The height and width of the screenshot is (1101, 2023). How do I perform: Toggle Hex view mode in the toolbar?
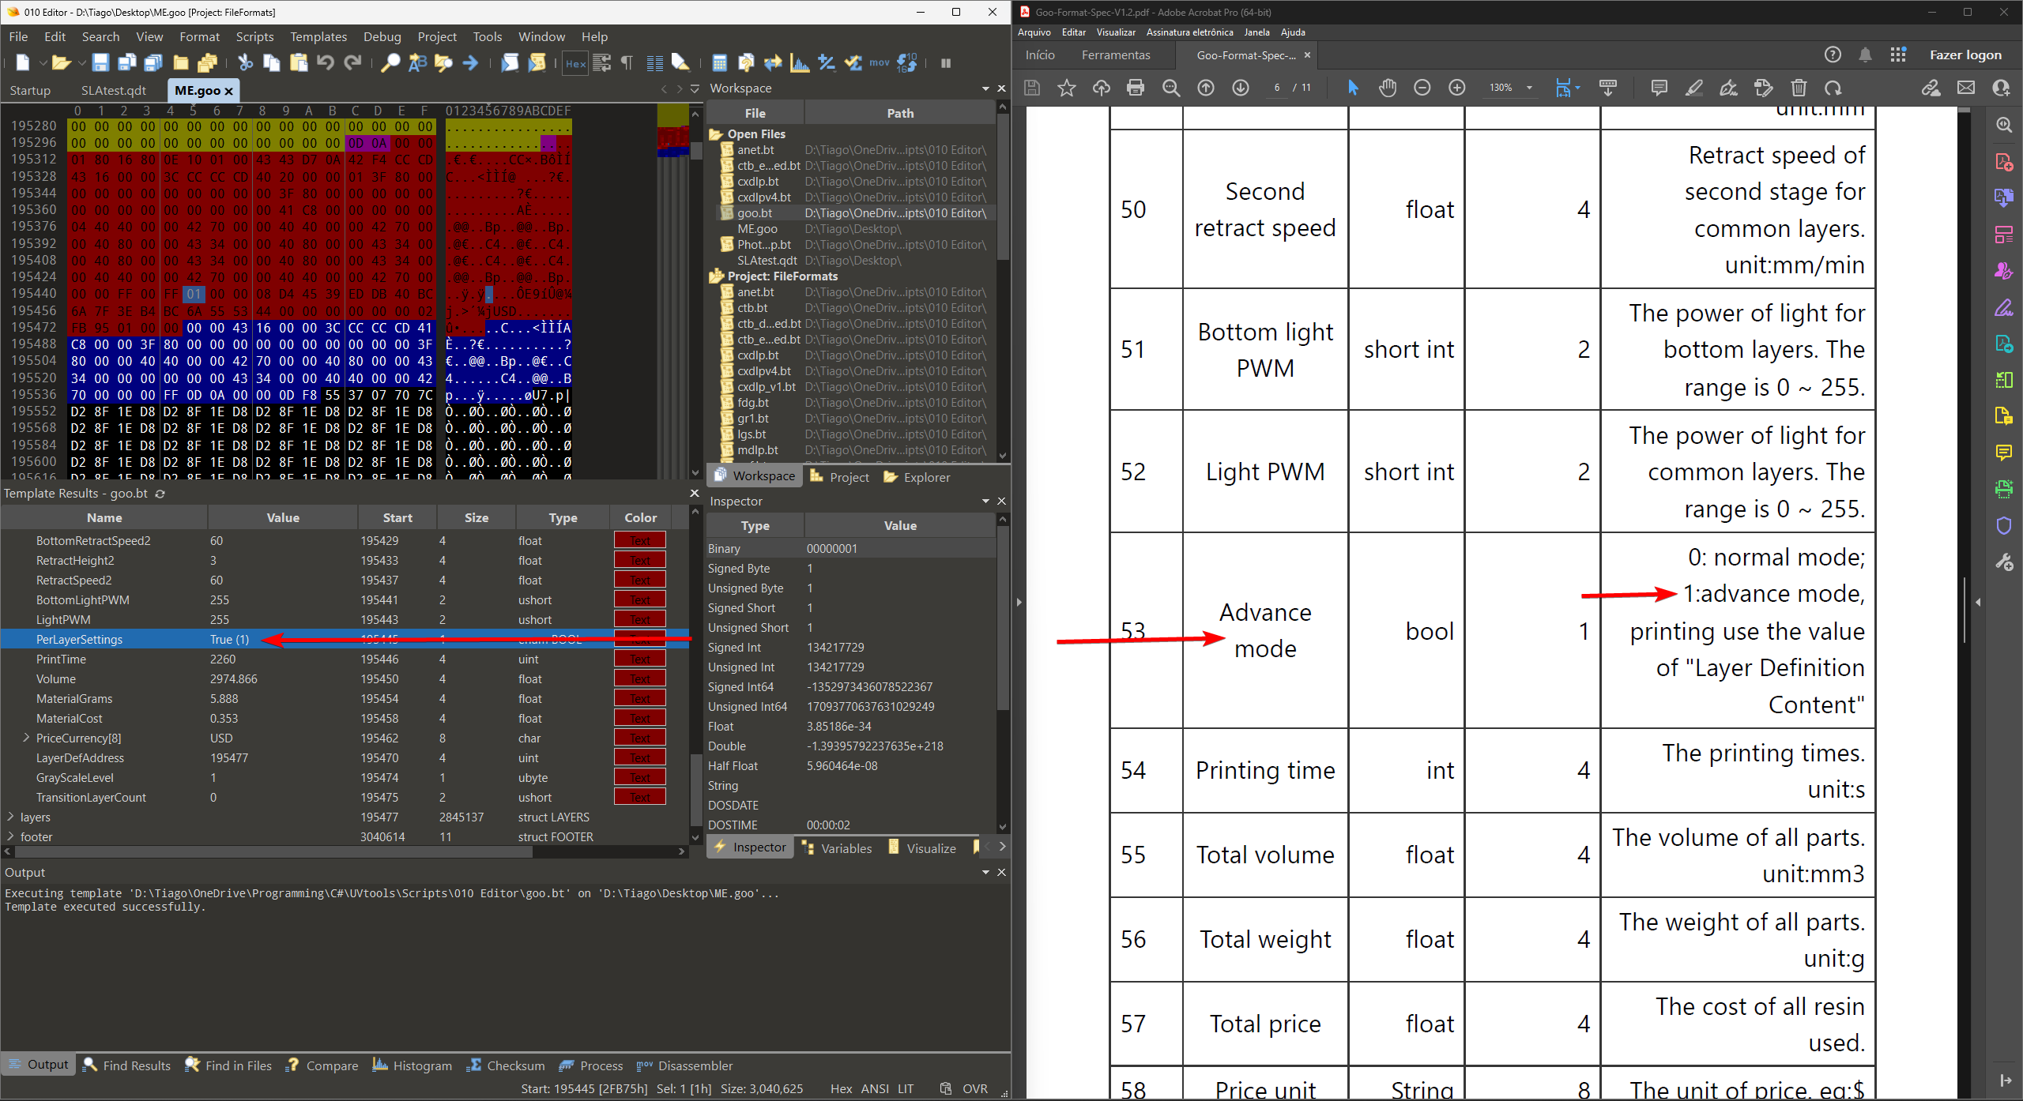pyautogui.click(x=575, y=64)
